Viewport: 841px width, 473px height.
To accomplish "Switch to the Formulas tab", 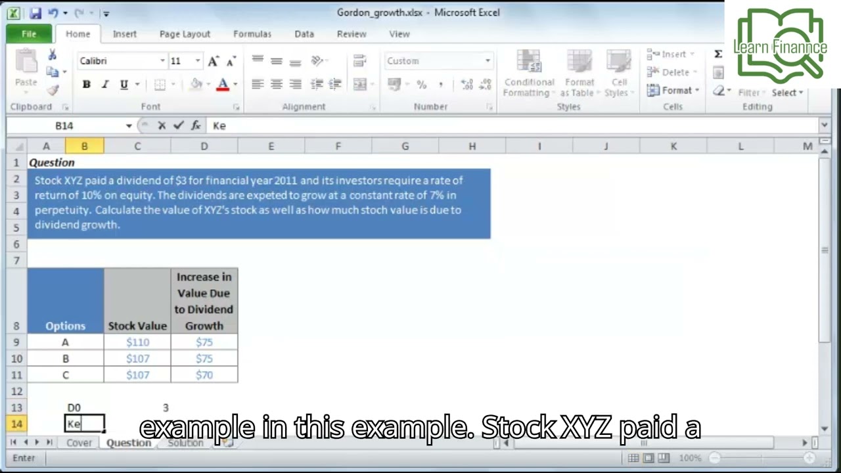I will [252, 34].
